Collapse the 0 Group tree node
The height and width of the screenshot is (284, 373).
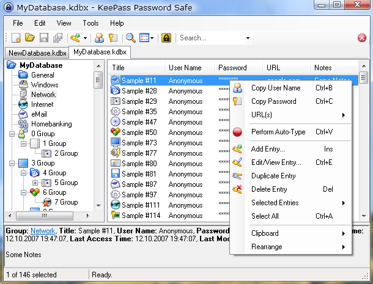[12, 134]
